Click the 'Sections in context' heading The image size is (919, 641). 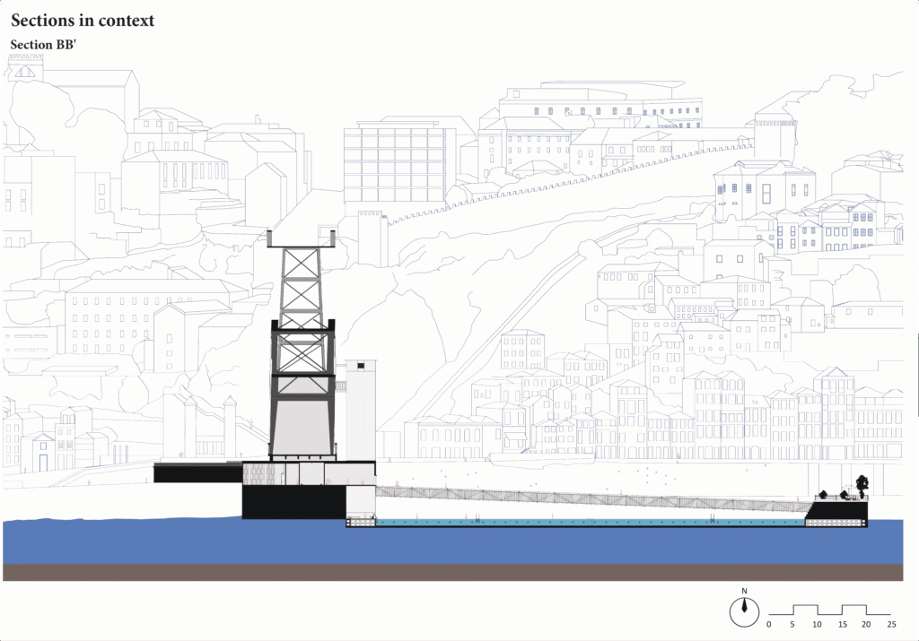coord(83,21)
